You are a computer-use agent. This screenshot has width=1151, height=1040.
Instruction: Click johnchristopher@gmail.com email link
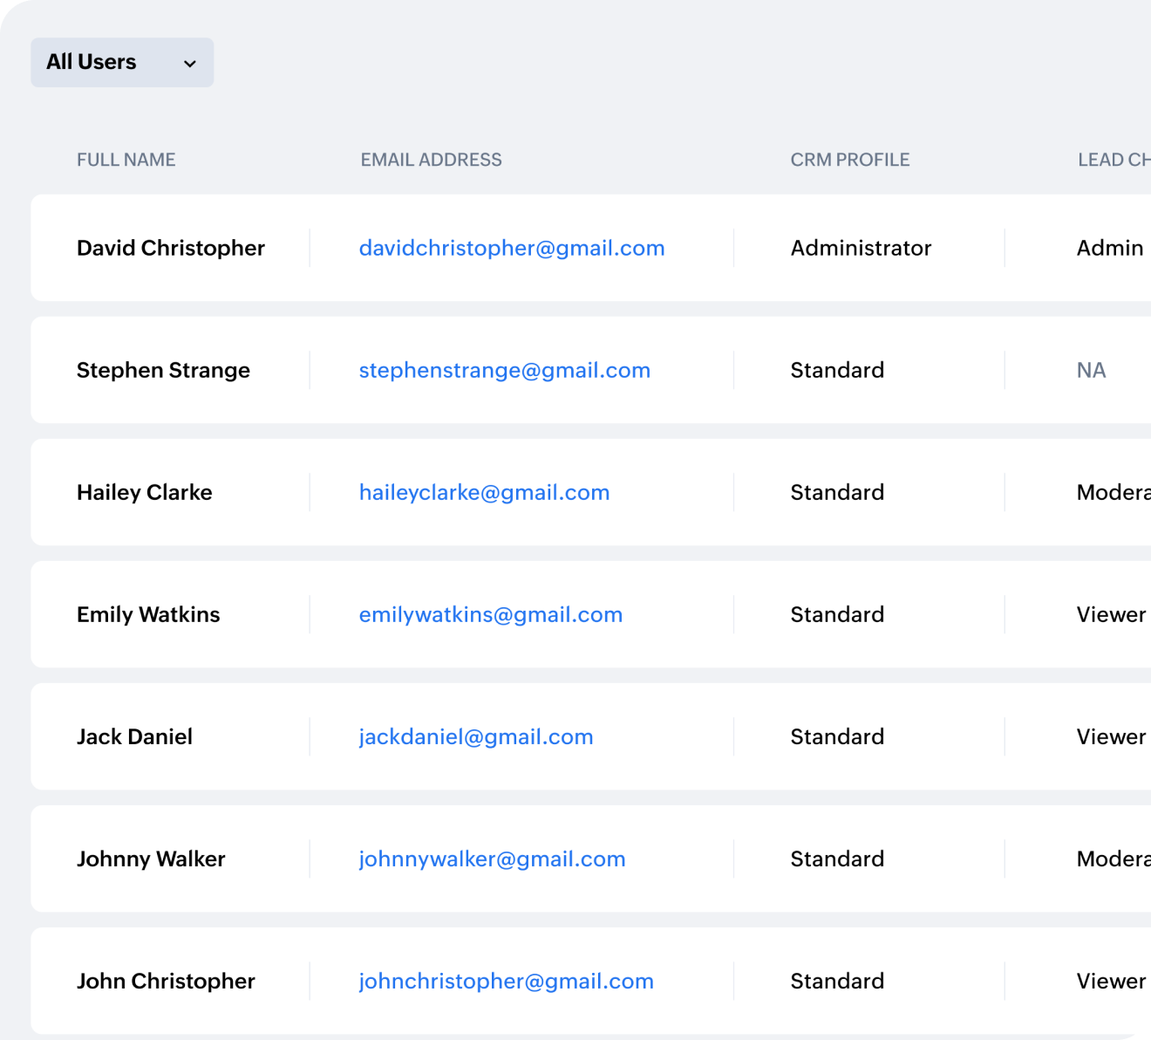tap(506, 981)
